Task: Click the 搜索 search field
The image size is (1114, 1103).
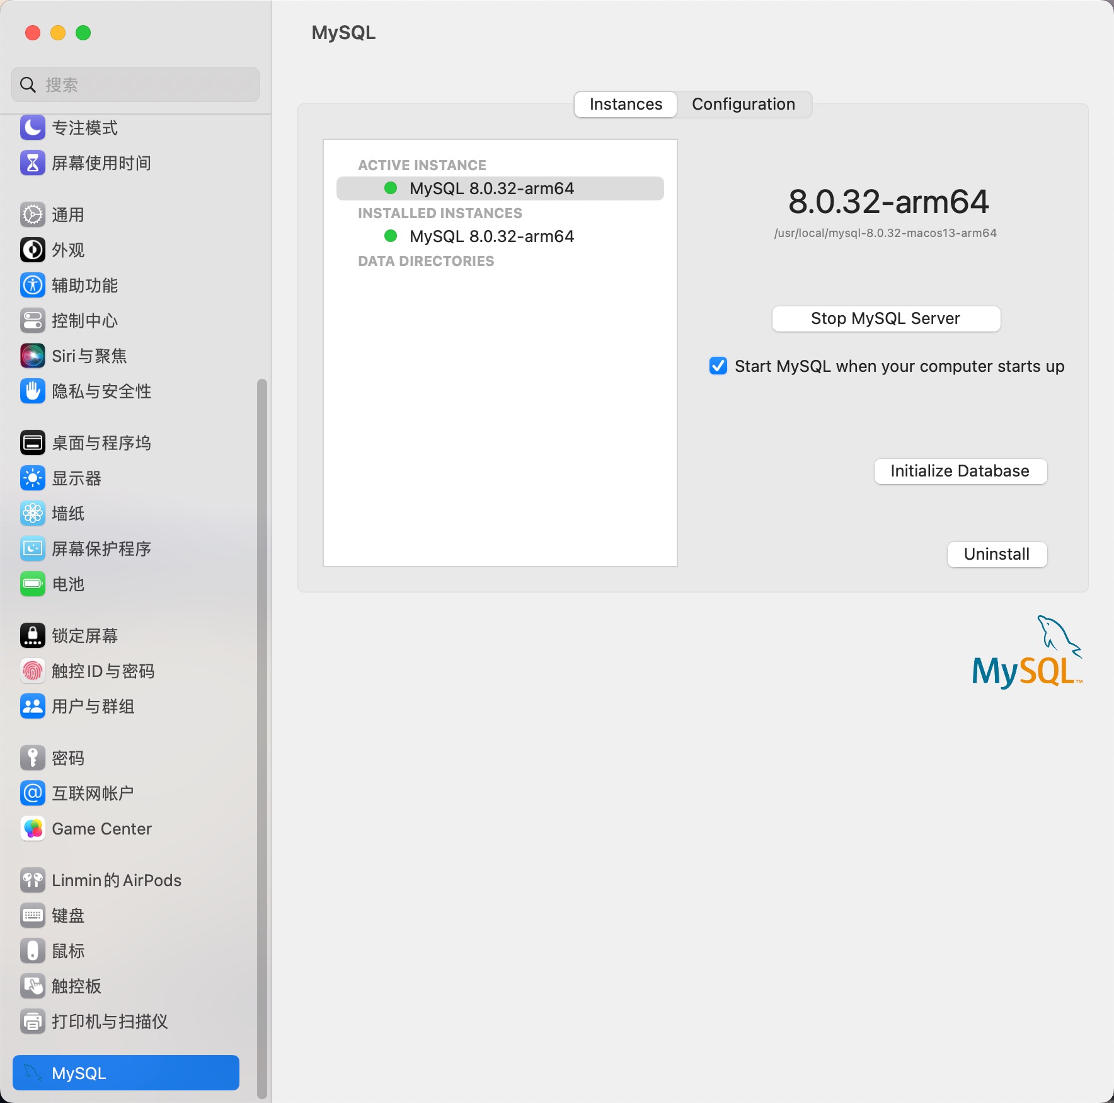Action: click(x=135, y=84)
